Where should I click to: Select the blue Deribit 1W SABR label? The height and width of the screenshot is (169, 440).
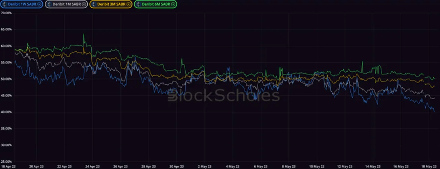tap(22, 4)
